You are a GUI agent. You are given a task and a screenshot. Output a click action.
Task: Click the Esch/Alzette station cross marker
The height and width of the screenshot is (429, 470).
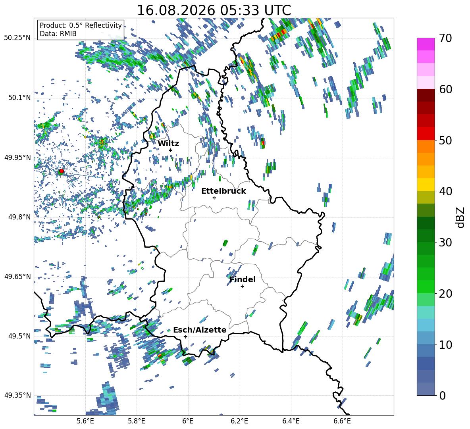[185, 337]
